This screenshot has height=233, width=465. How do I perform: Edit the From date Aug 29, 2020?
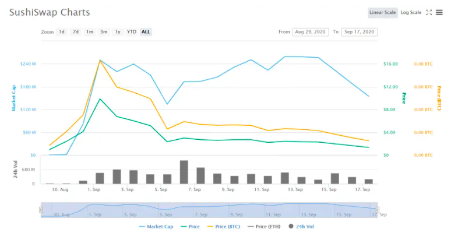(310, 31)
